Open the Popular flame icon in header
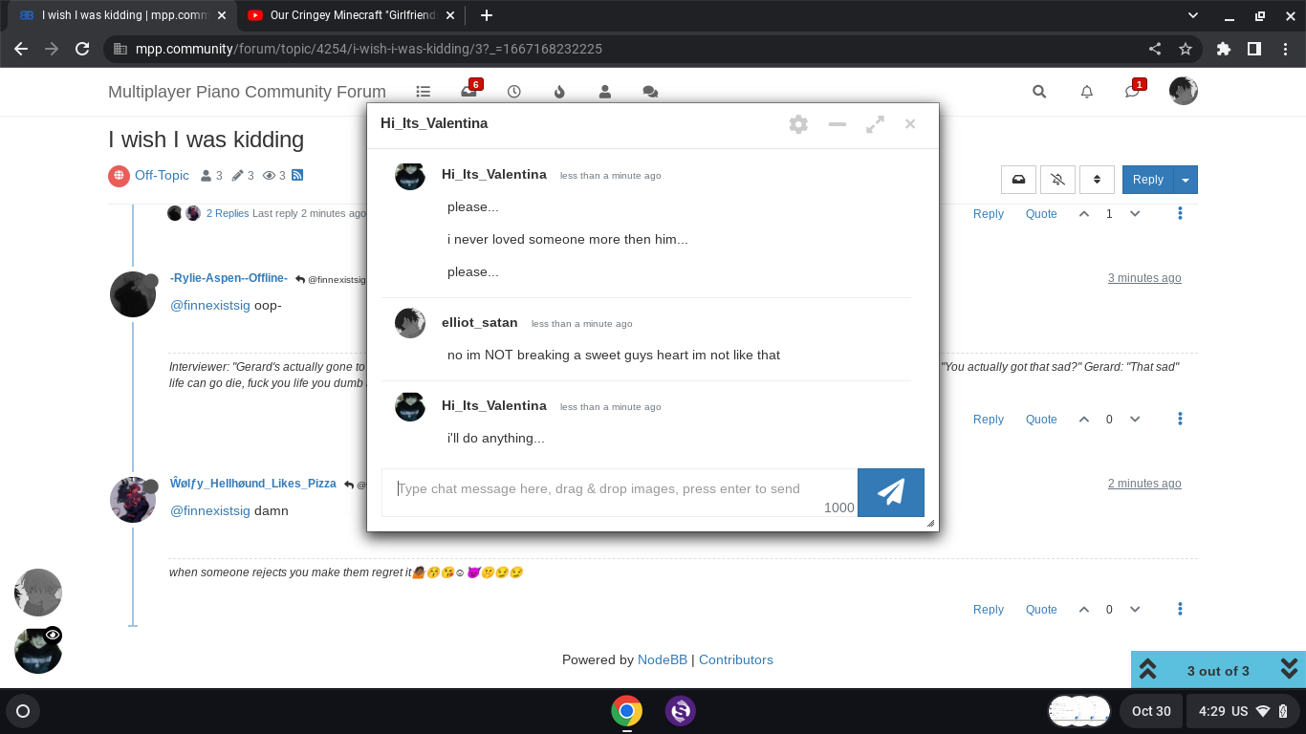Screen dimensions: 1306x734 [559, 92]
